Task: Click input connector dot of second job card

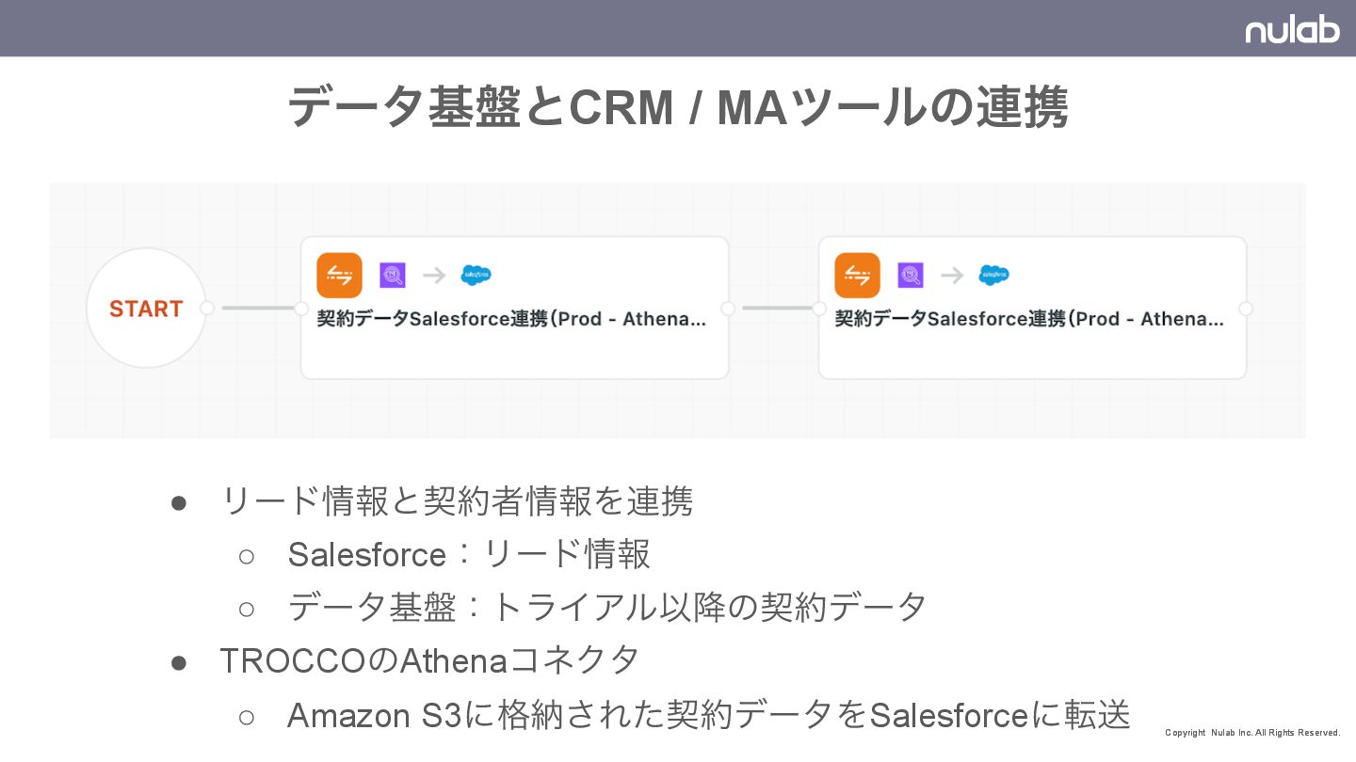Action: pyautogui.click(x=819, y=308)
